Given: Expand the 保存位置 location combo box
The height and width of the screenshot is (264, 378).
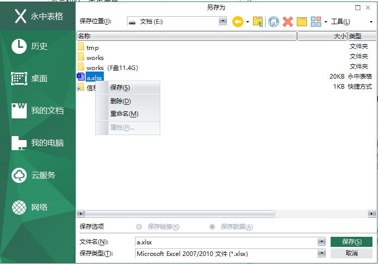Looking at the screenshot, I should [x=223, y=22].
